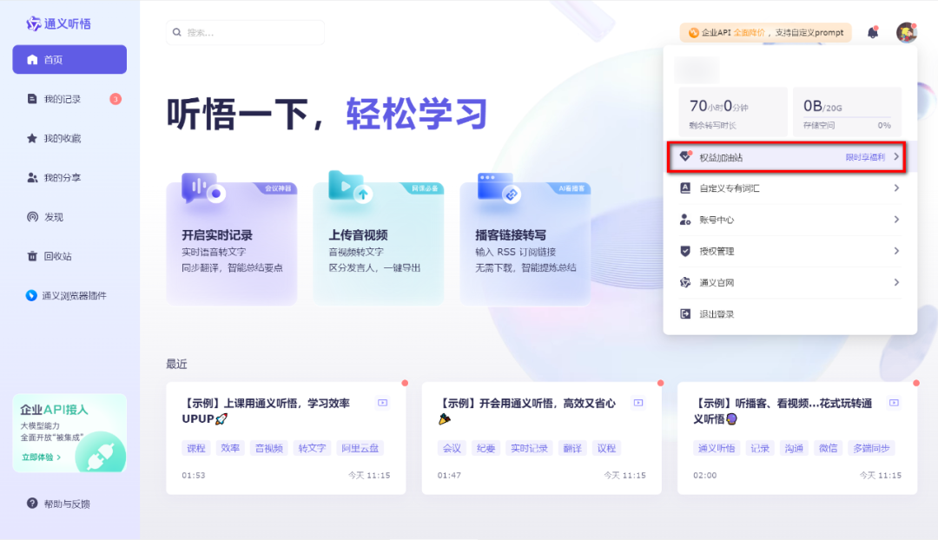Open 自定义专有词汇
938x540 pixels.
pos(789,188)
